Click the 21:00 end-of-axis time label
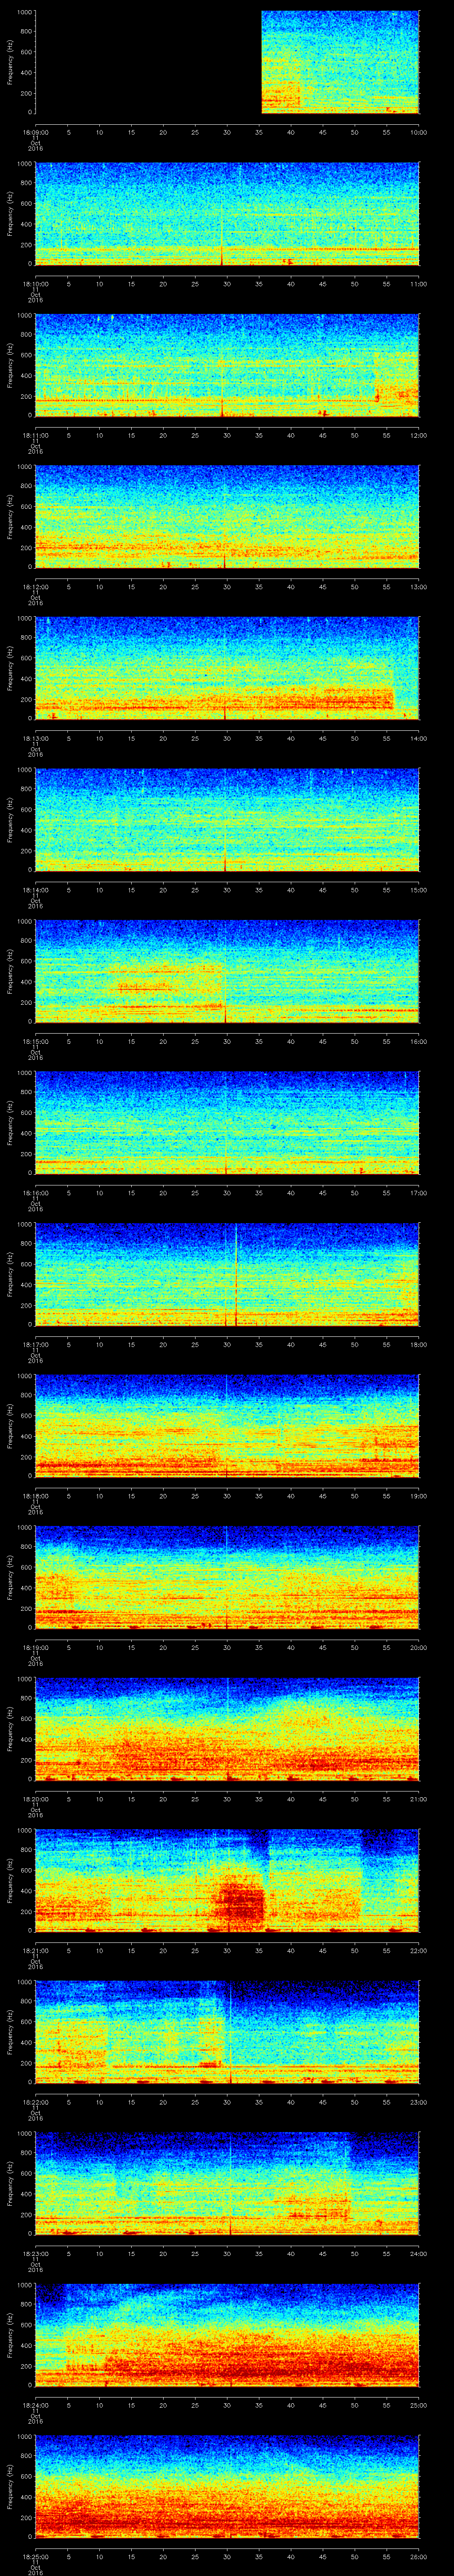 pyautogui.click(x=418, y=1798)
